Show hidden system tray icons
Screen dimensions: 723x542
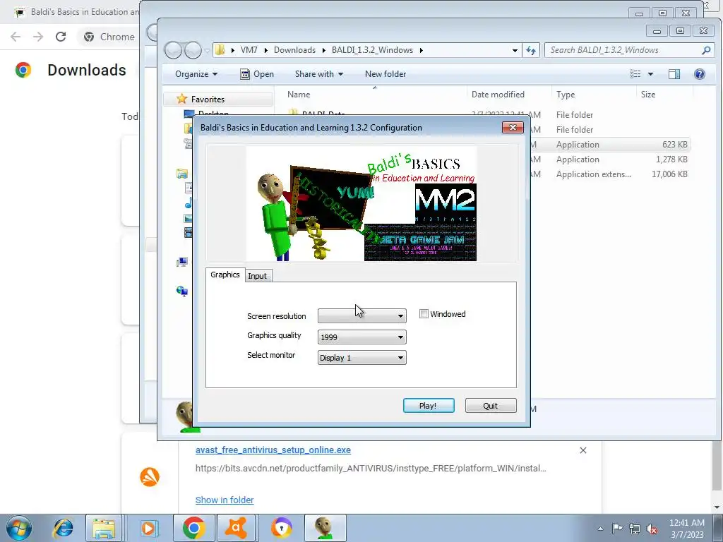click(x=600, y=529)
